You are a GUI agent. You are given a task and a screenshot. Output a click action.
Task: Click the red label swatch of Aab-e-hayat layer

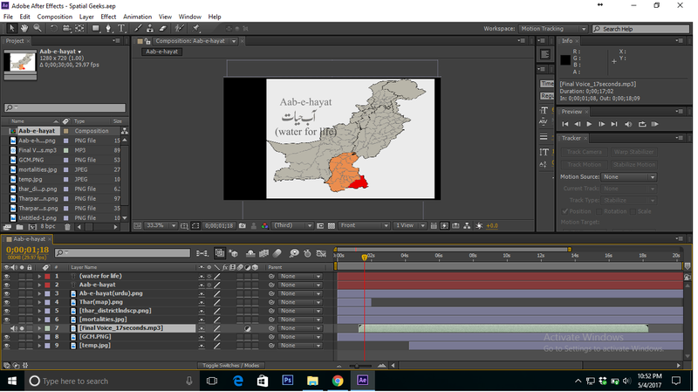tap(47, 285)
